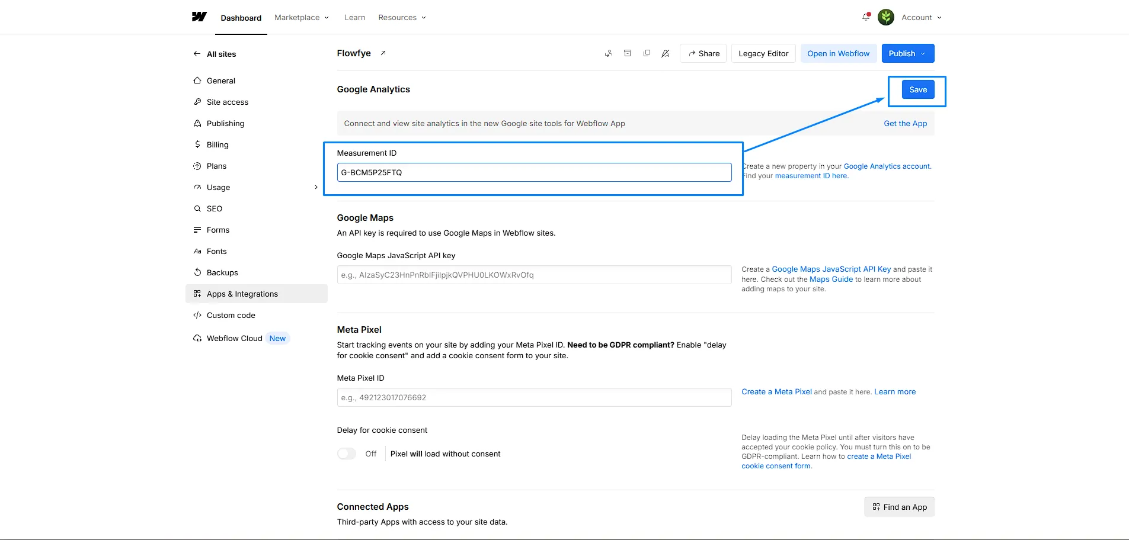Click the Webflow Cloud icon
This screenshot has width=1129, height=540.
(x=197, y=338)
